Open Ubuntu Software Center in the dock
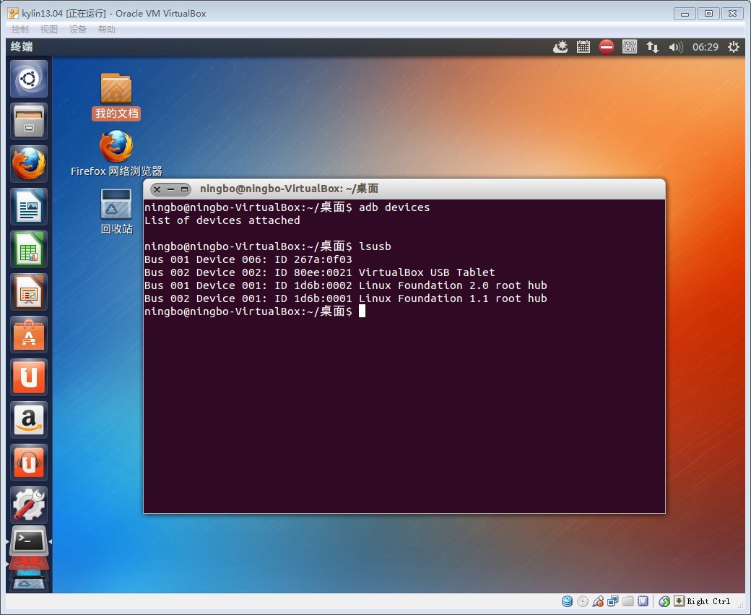The height and width of the screenshot is (615, 751). point(29,335)
